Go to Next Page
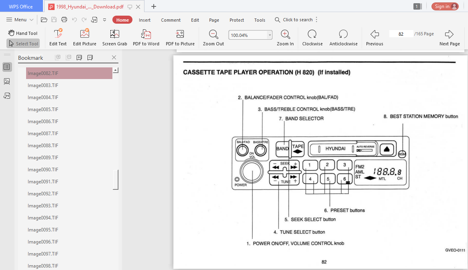This screenshot has width=468, height=270. (x=450, y=37)
